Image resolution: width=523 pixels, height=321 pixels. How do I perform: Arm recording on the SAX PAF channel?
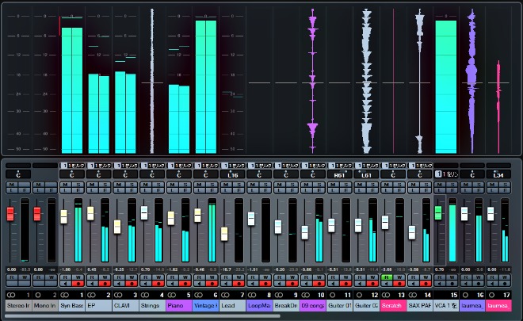click(x=426, y=284)
